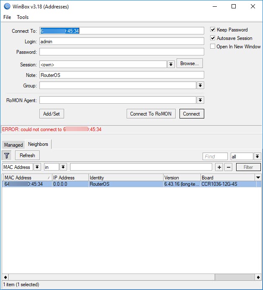Image resolution: width=263 pixels, height=290 pixels.
Task: Click the filter value text field
Action: click(x=141, y=167)
